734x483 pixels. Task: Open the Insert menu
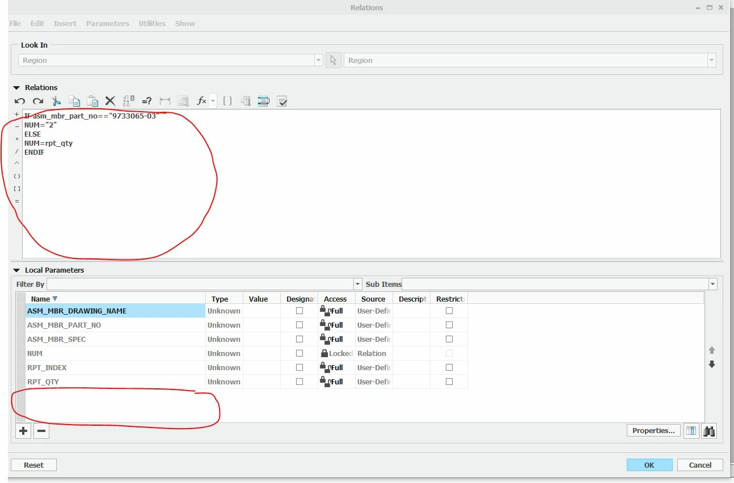65,23
